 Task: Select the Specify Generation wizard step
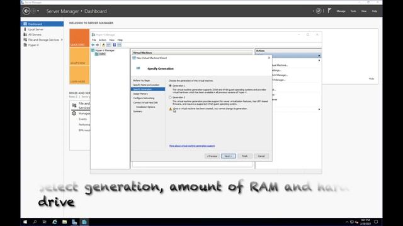148,89
